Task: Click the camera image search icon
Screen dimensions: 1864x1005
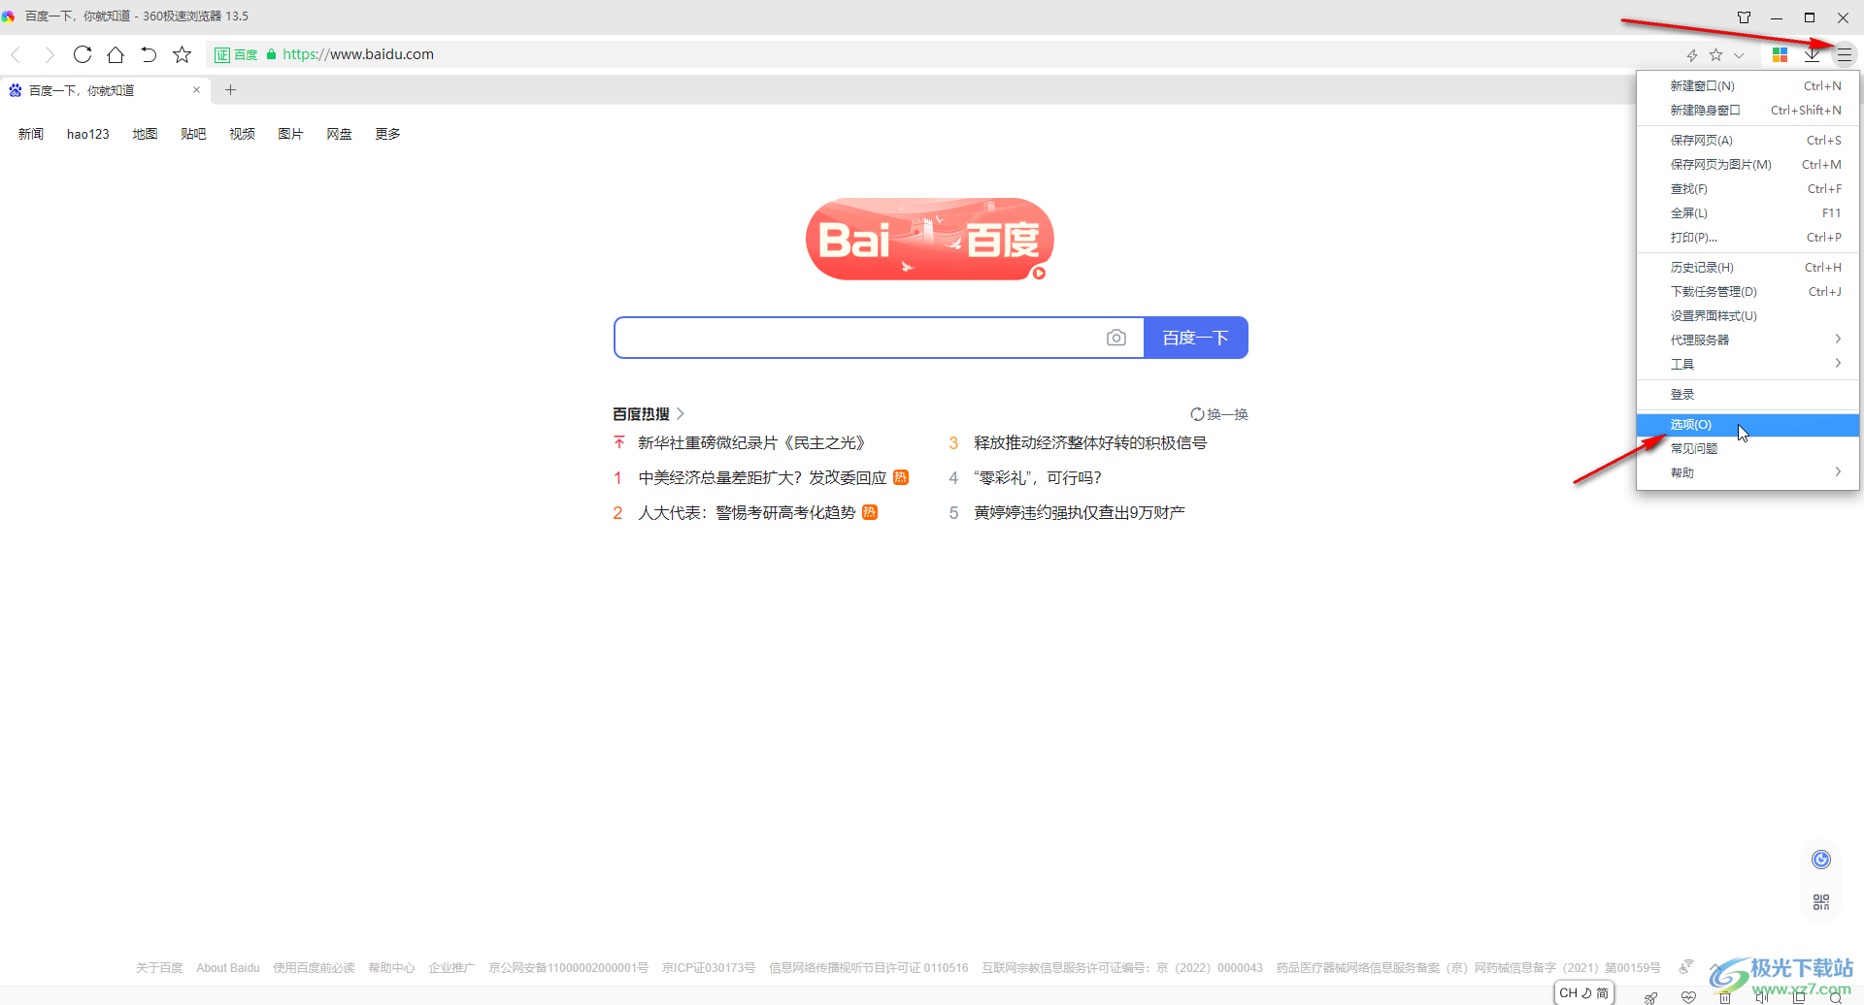Action: click(1116, 338)
